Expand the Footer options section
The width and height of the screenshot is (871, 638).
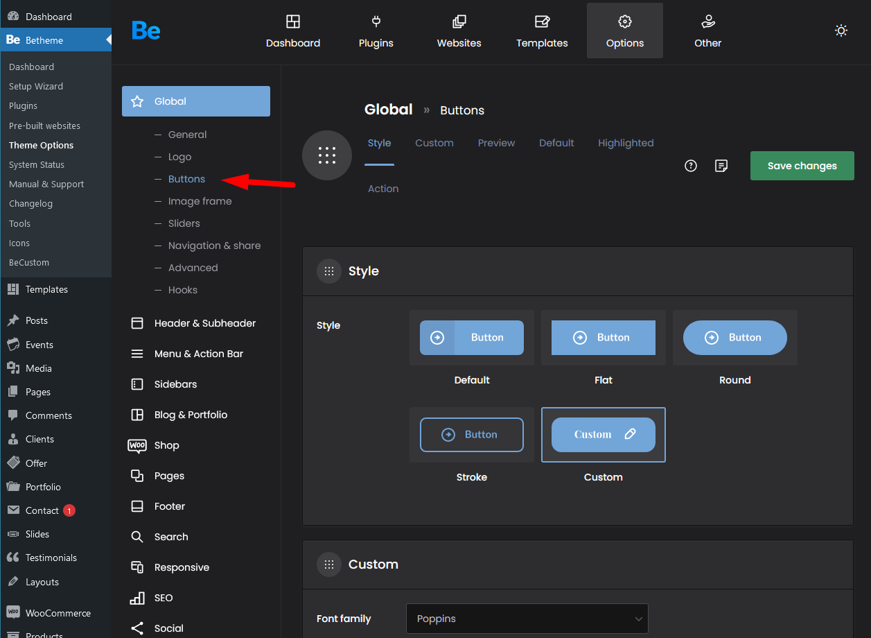(196, 506)
